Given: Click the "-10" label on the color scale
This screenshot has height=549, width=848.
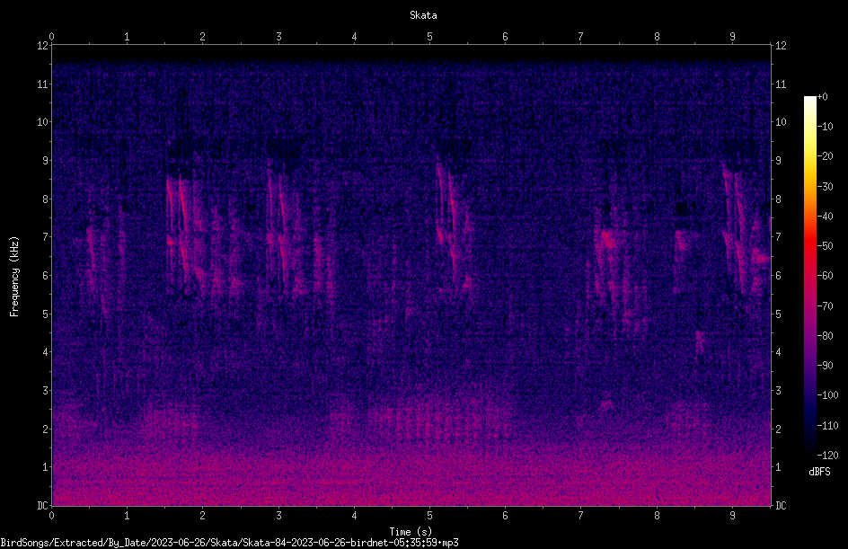Looking at the screenshot, I should point(826,127).
